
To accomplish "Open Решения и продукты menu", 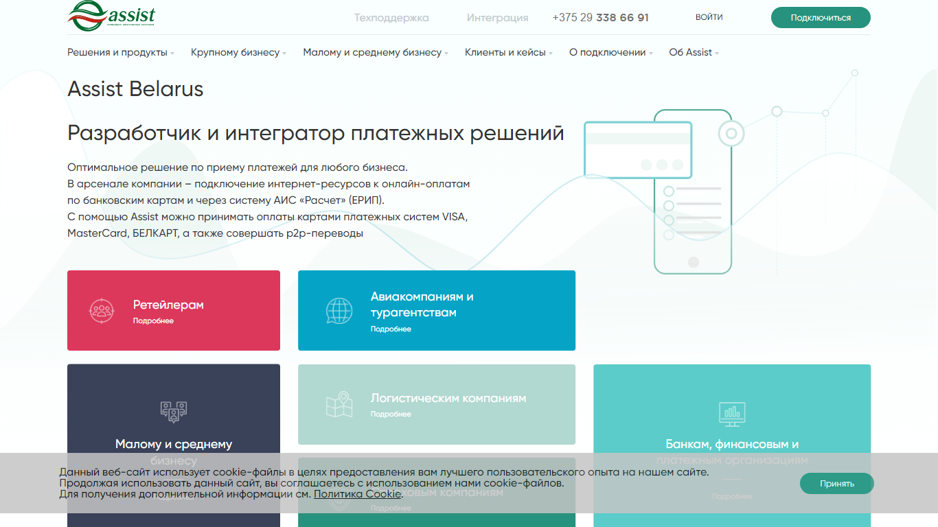I will 117,52.
